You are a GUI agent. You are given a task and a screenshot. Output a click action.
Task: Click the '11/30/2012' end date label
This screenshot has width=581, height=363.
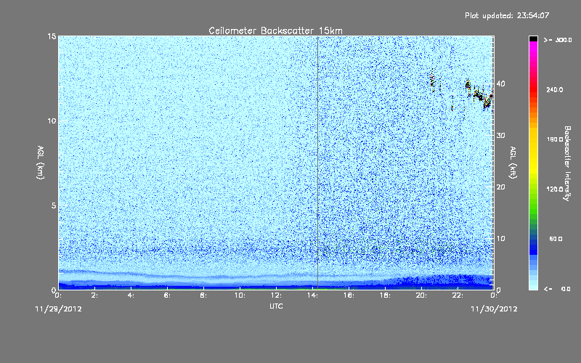click(x=494, y=309)
